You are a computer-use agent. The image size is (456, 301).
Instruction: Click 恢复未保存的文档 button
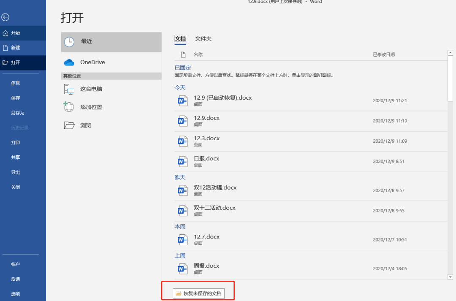click(198, 293)
